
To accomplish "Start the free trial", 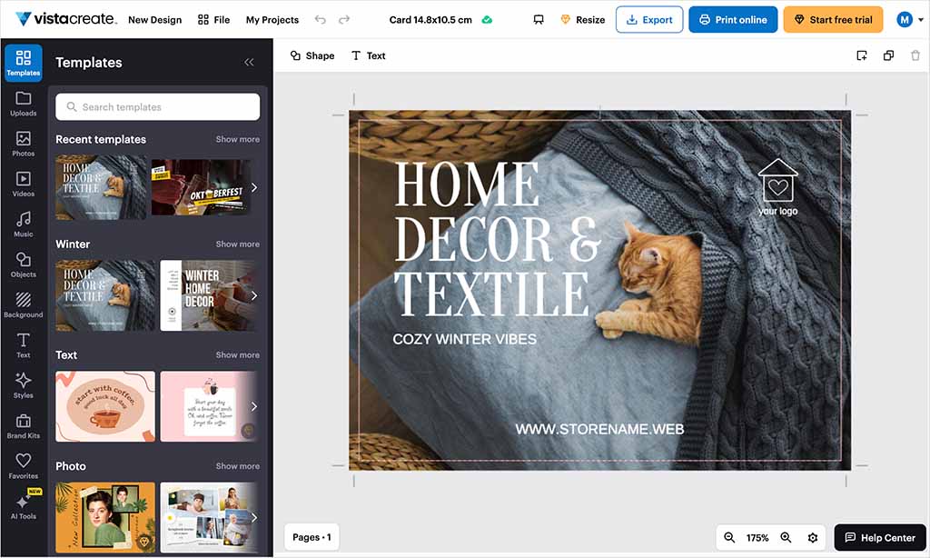I will tap(833, 19).
